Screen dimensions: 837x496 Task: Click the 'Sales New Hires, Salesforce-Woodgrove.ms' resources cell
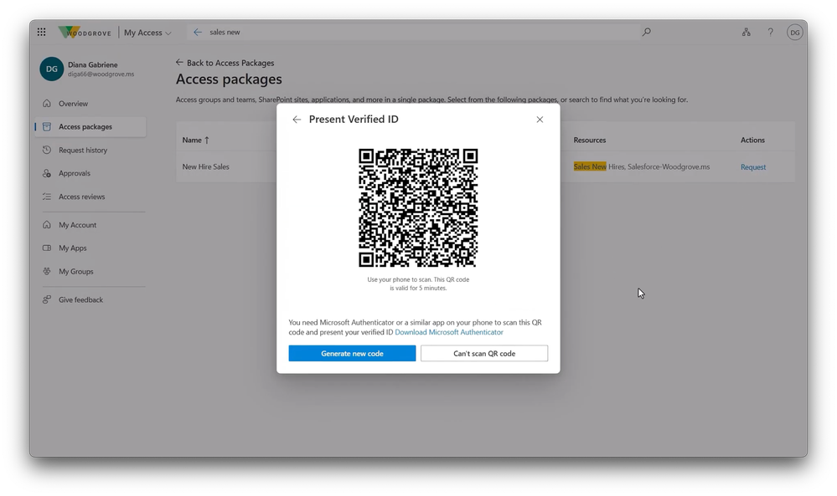tap(642, 166)
